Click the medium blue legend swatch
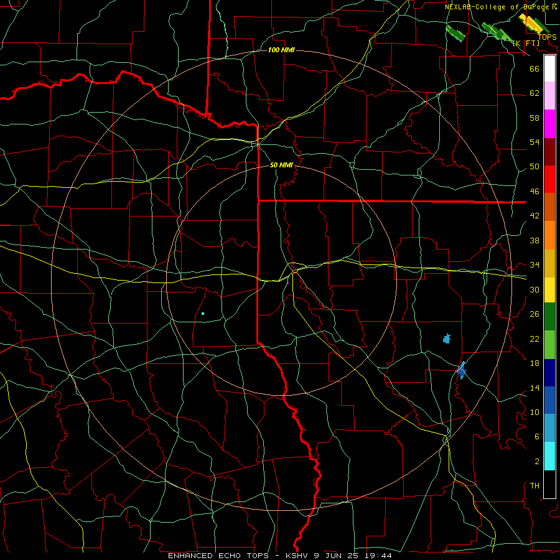The width and height of the screenshot is (560, 560). [549, 400]
